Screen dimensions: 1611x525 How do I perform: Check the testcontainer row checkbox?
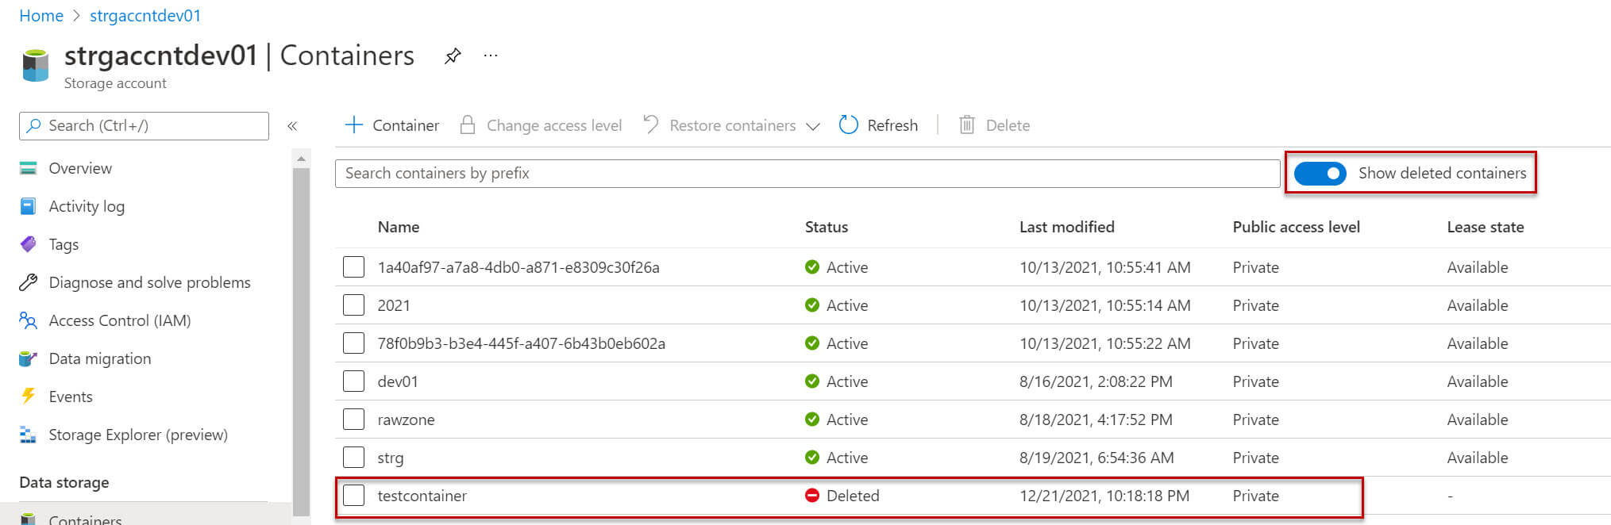353,496
